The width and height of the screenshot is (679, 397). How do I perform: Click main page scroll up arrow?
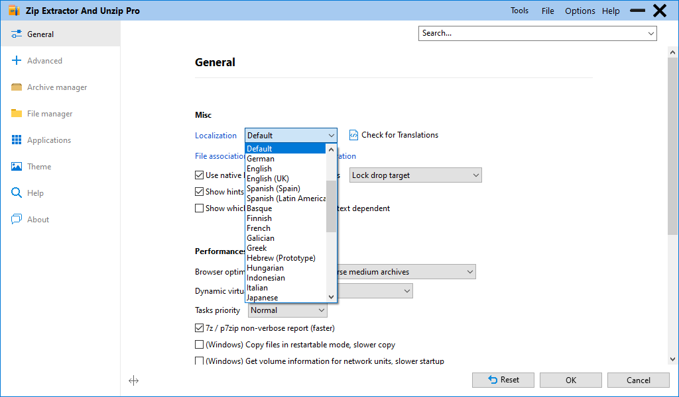(672, 52)
